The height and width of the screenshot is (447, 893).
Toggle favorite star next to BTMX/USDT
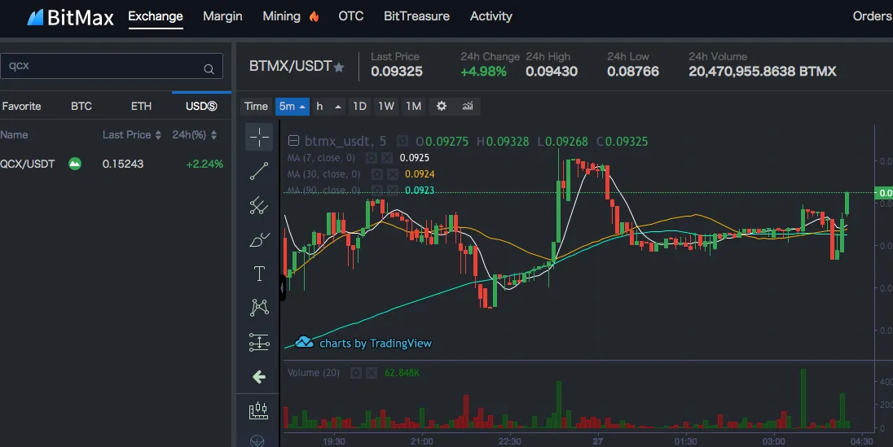pyautogui.click(x=339, y=68)
